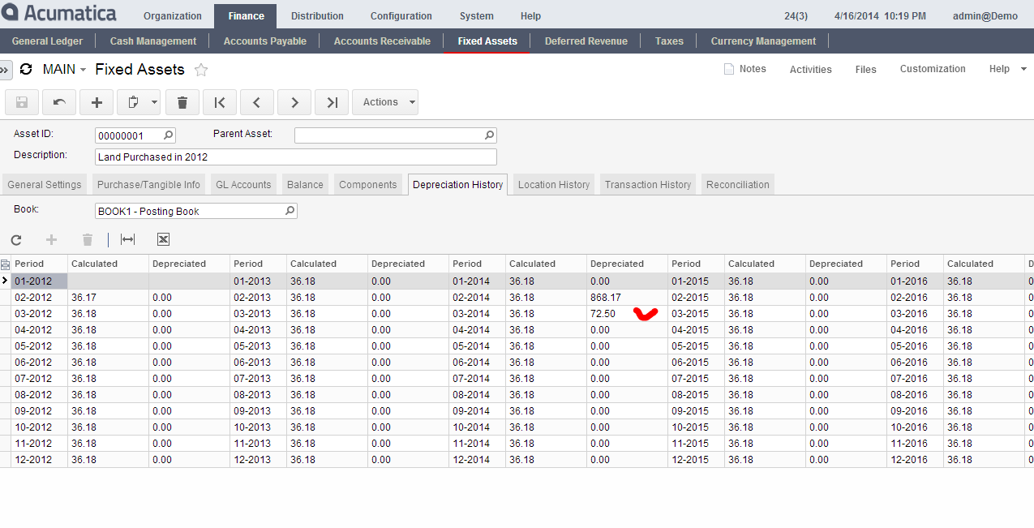Click the page refresh icon beside MAIN
Image resolution: width=1034 pixels, height=528 pixels.
click(26, 70)
